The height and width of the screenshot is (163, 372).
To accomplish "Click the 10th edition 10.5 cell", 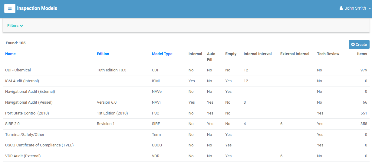I will click(x=111, y=70).
